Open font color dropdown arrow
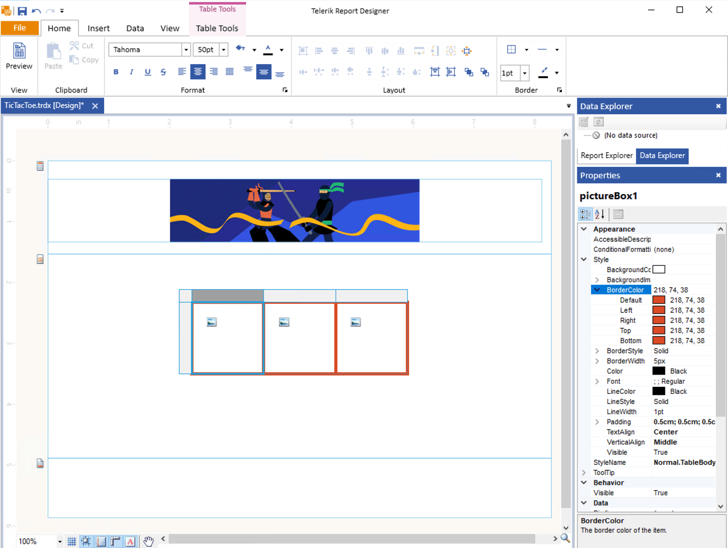The height and width of the screenshot is (548, 728). coord(282,49)
